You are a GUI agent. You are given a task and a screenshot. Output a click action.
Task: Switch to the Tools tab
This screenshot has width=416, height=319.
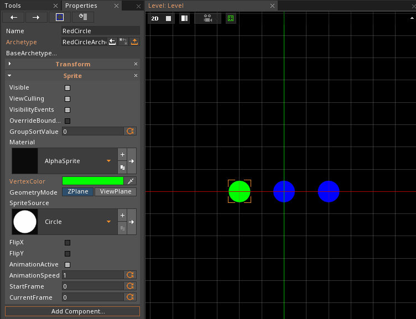pos(13,6)
